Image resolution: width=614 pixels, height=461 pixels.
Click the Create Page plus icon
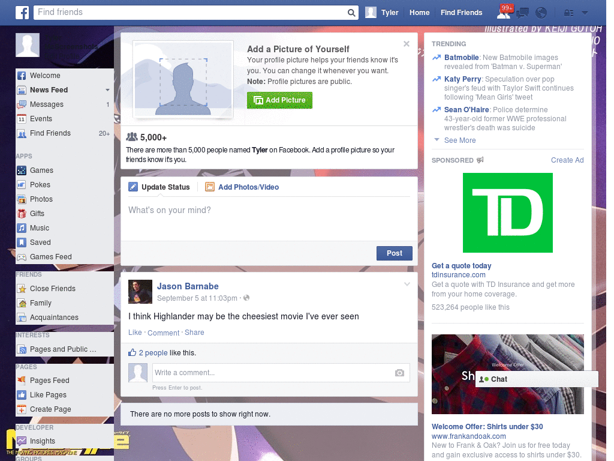(22, 409)
